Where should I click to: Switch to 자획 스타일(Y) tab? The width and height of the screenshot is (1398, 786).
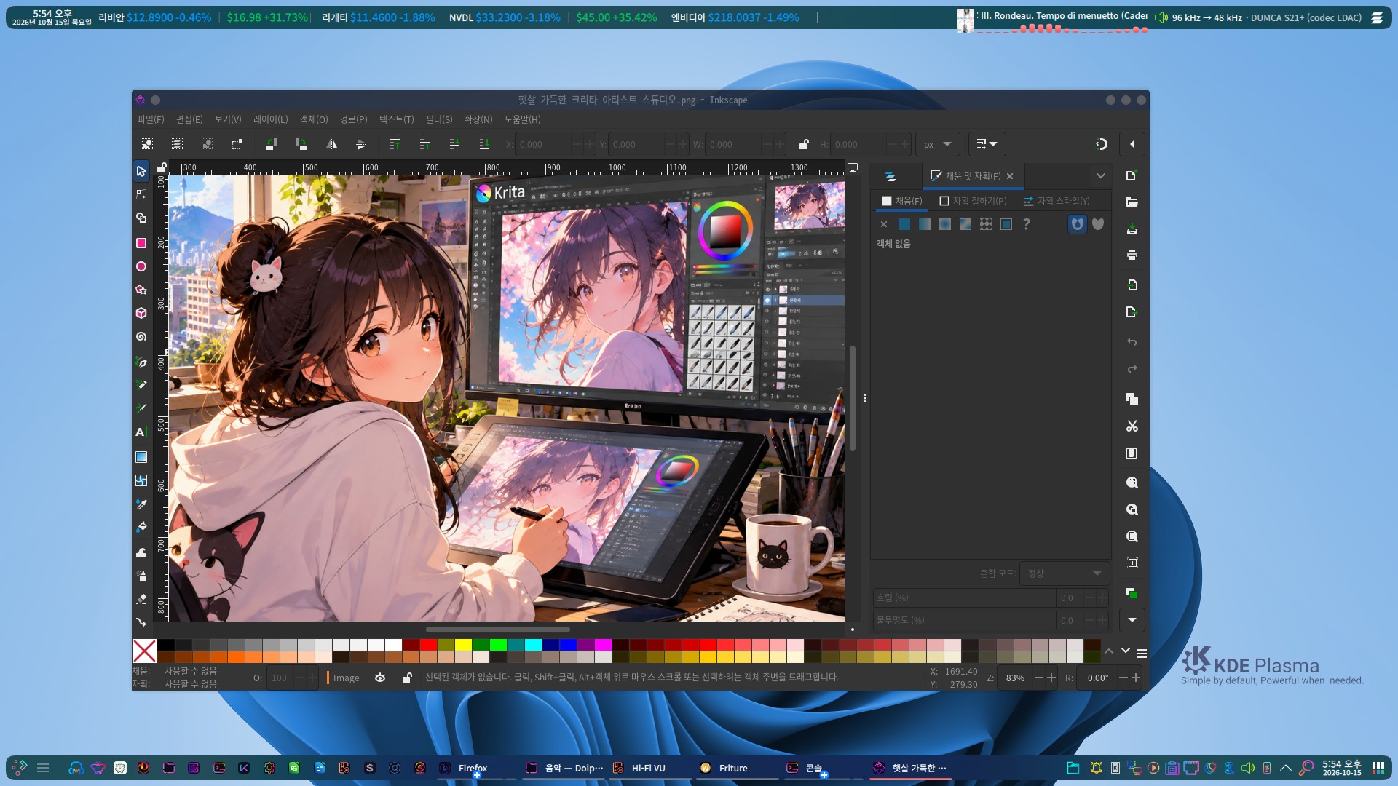[x=1057, y=201]
